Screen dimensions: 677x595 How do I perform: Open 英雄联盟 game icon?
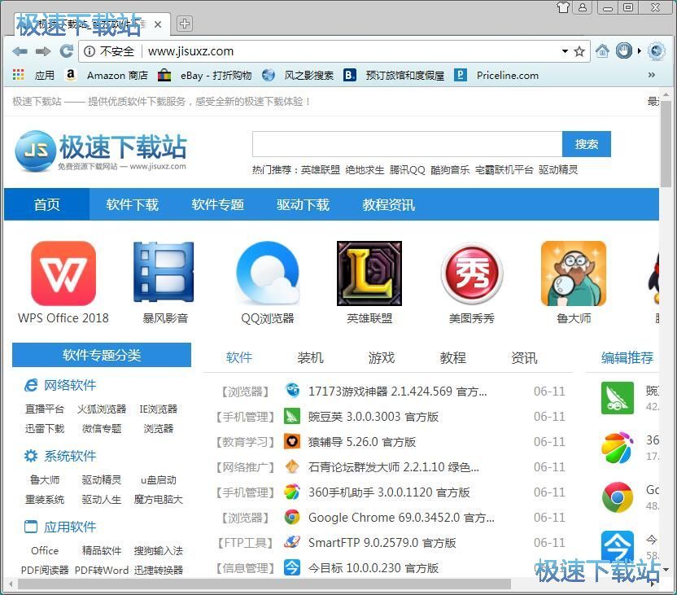[369, 273]
